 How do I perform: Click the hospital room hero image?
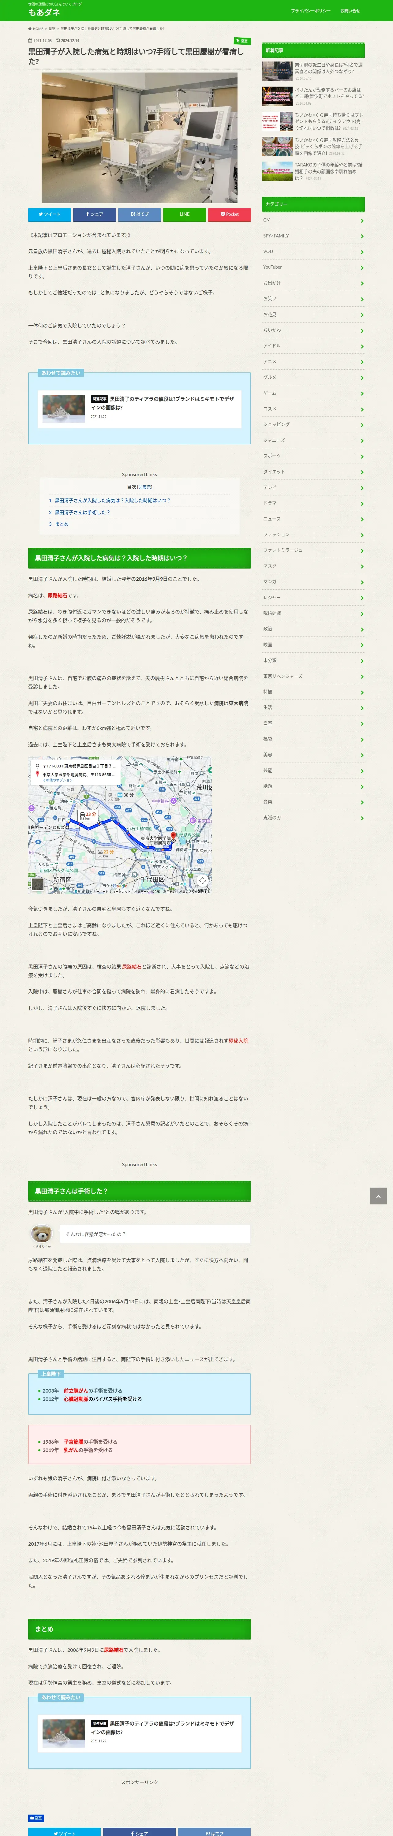pyautogui.click(x=139, y=138)
